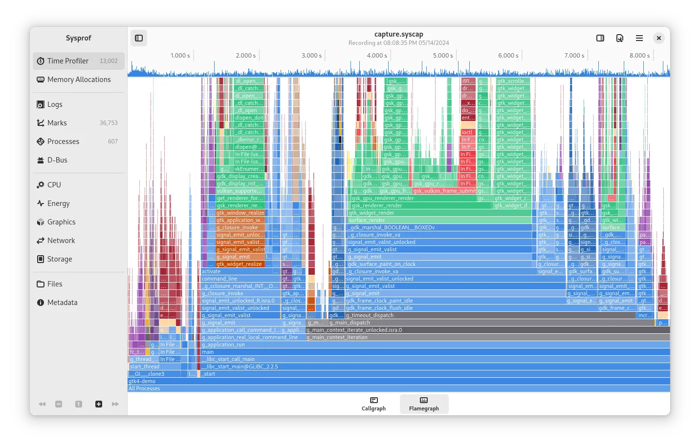View the recorded Logs
The image size is (700, 448).
[55, 104]
